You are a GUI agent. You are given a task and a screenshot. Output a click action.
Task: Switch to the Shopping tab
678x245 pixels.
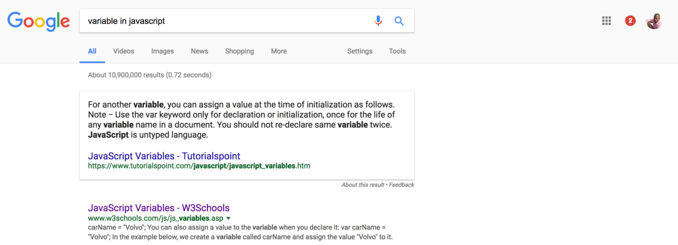[x=239, y=51]
